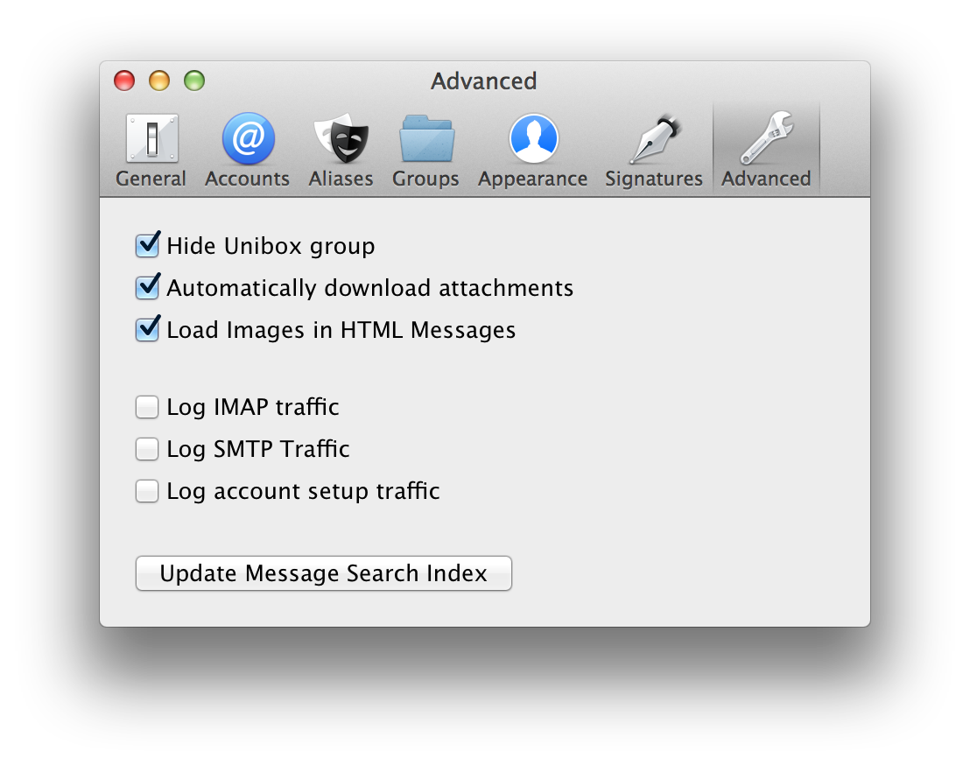The height and width of the screenshot is (765, 970).
Task: Enable Log IMAP traffic
Action: click(147, 407)
